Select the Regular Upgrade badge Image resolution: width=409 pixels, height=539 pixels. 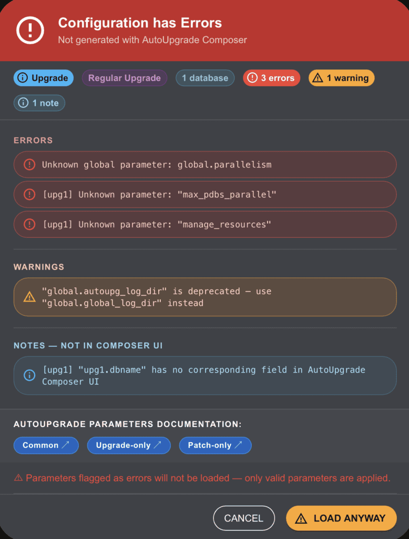(125, 78)
